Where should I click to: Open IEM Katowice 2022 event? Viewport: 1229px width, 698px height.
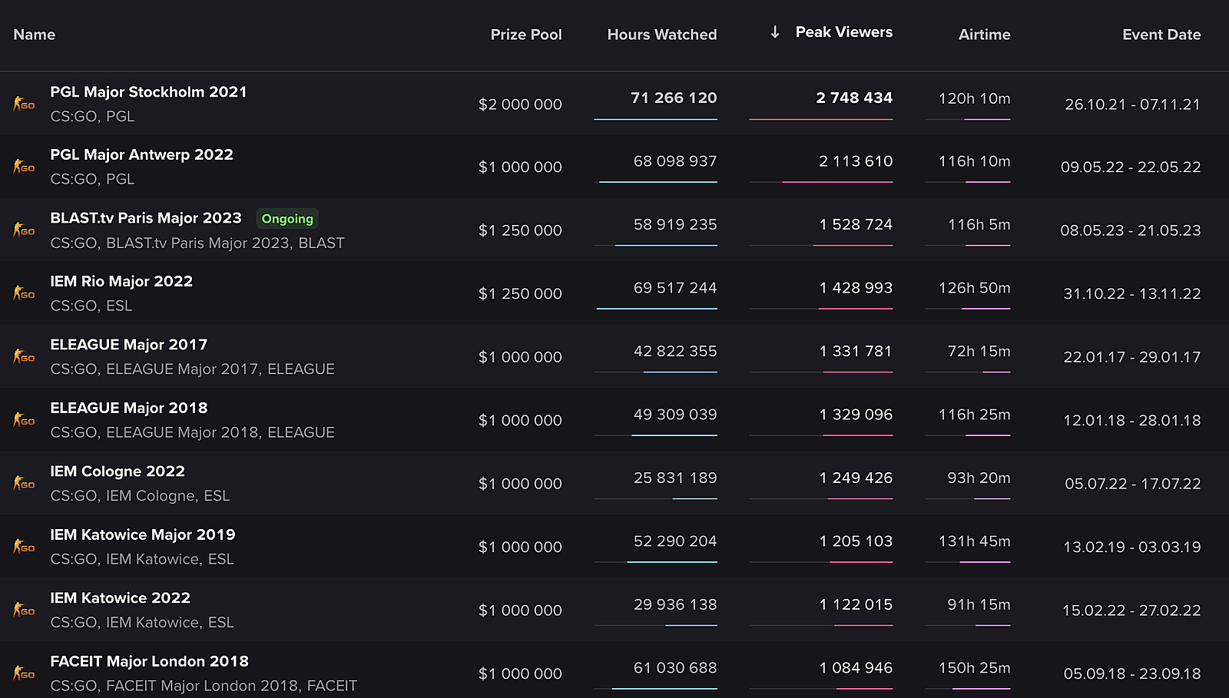pos(121,598)
